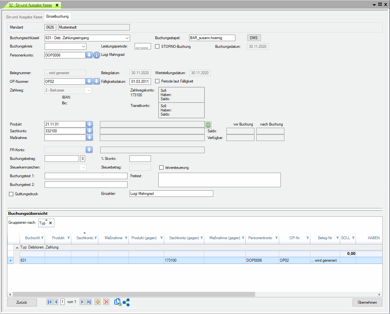Switch to the Ein-und Ausgabe Kasse tab
Image resolution: width=390 pixels, height=314 pixels.
click(x=24, y=17)
